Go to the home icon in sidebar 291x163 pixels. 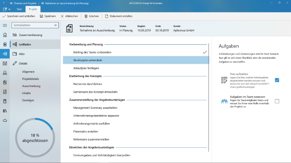tap(5, 35)
